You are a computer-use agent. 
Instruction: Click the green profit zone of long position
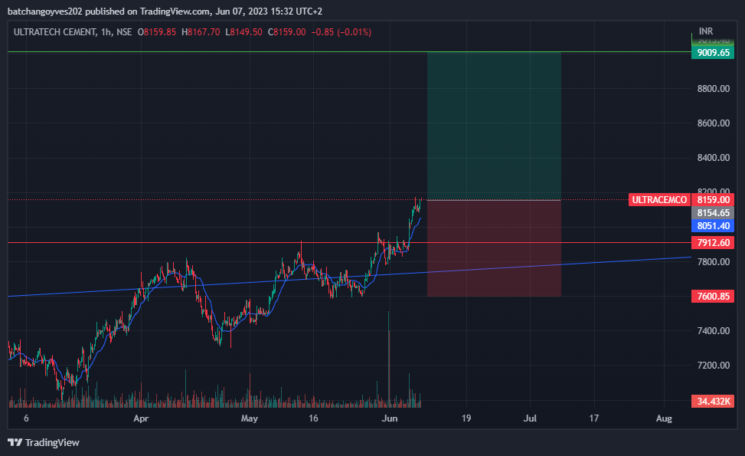click(x=494, y=126)
